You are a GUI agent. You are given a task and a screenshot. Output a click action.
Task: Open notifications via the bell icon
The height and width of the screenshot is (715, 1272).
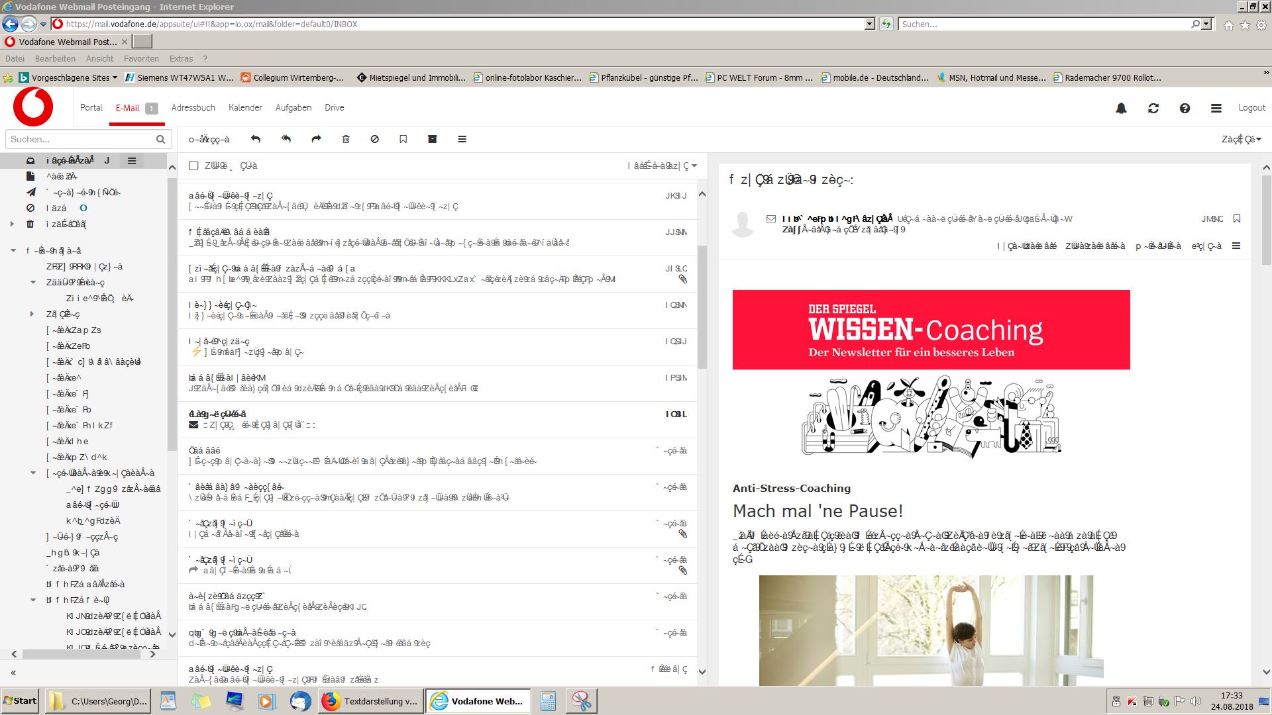(x=1121, y=108)
